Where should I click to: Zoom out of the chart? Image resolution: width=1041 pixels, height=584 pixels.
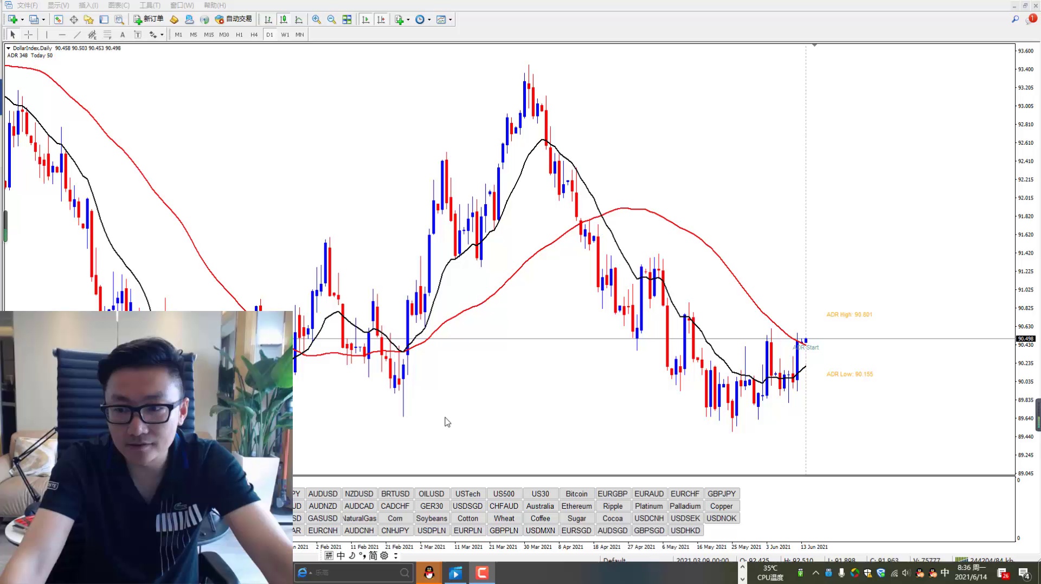332,20
